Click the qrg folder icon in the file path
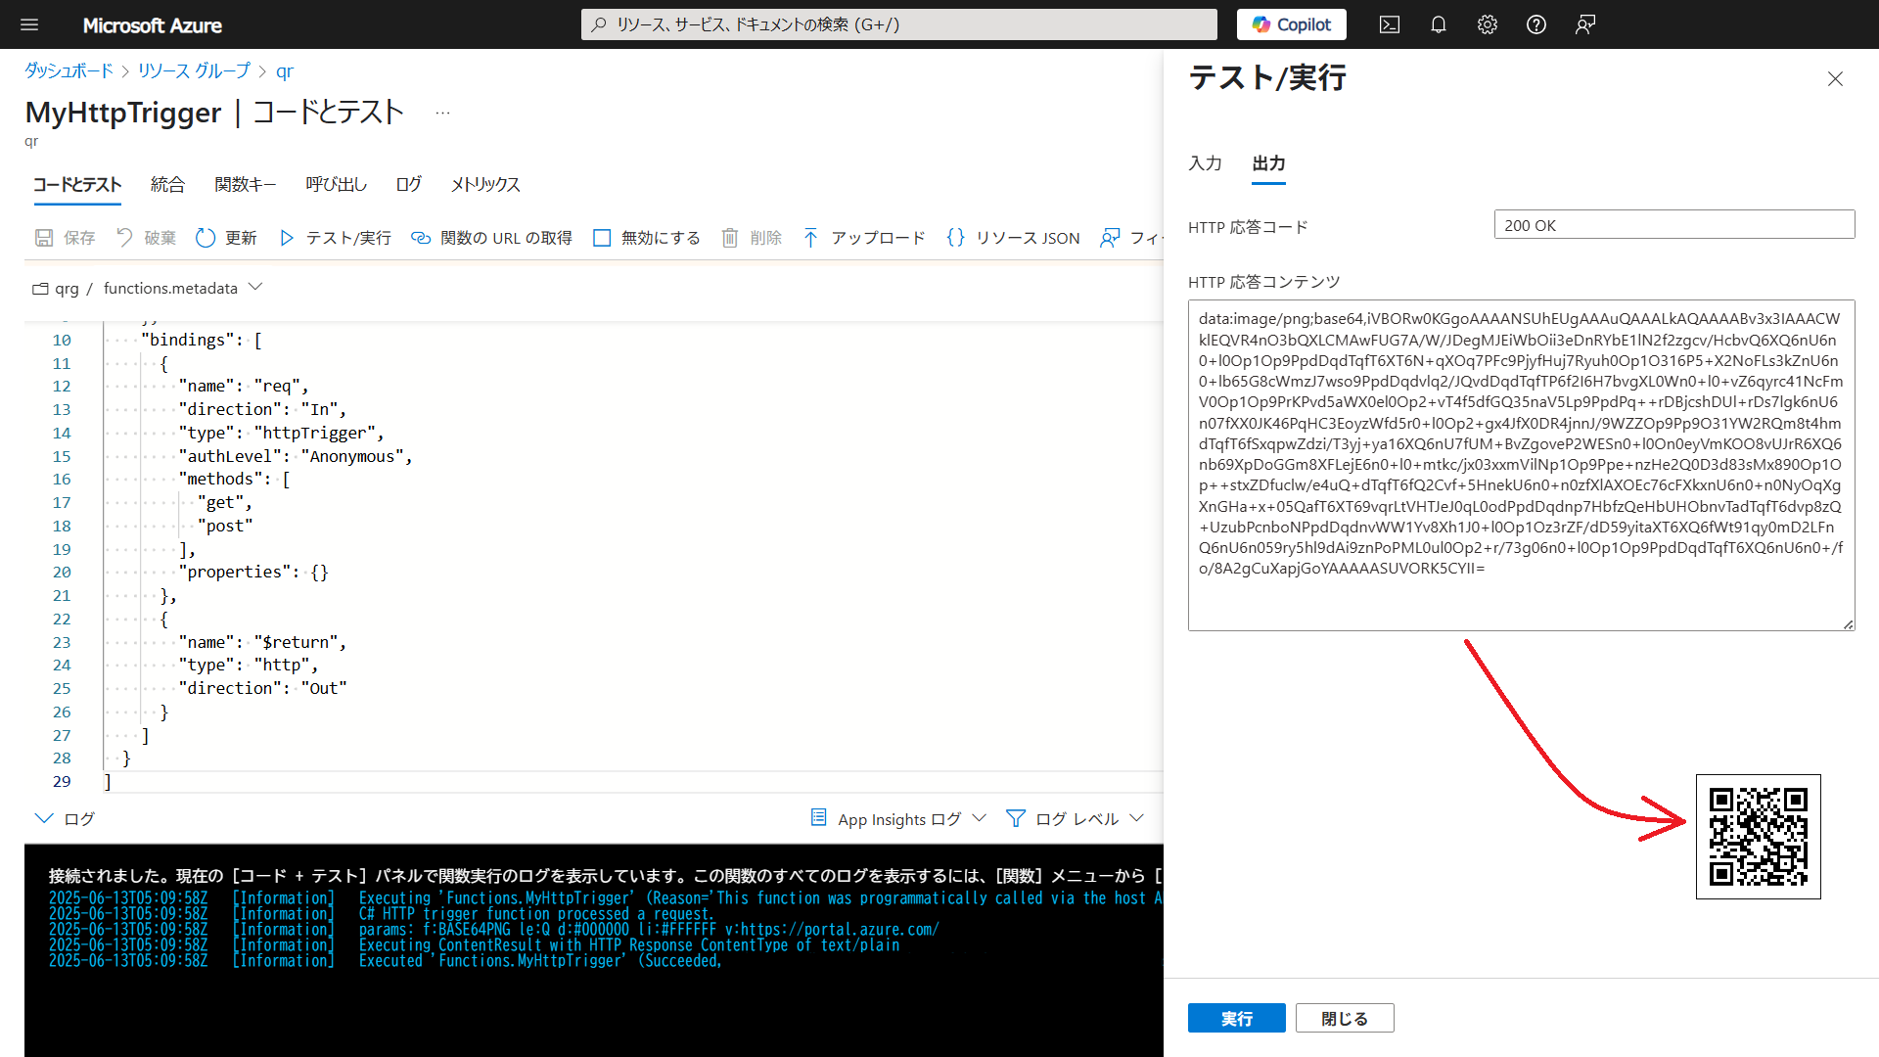This screenshot has height=1057, width=1879. tap(40, 289)
